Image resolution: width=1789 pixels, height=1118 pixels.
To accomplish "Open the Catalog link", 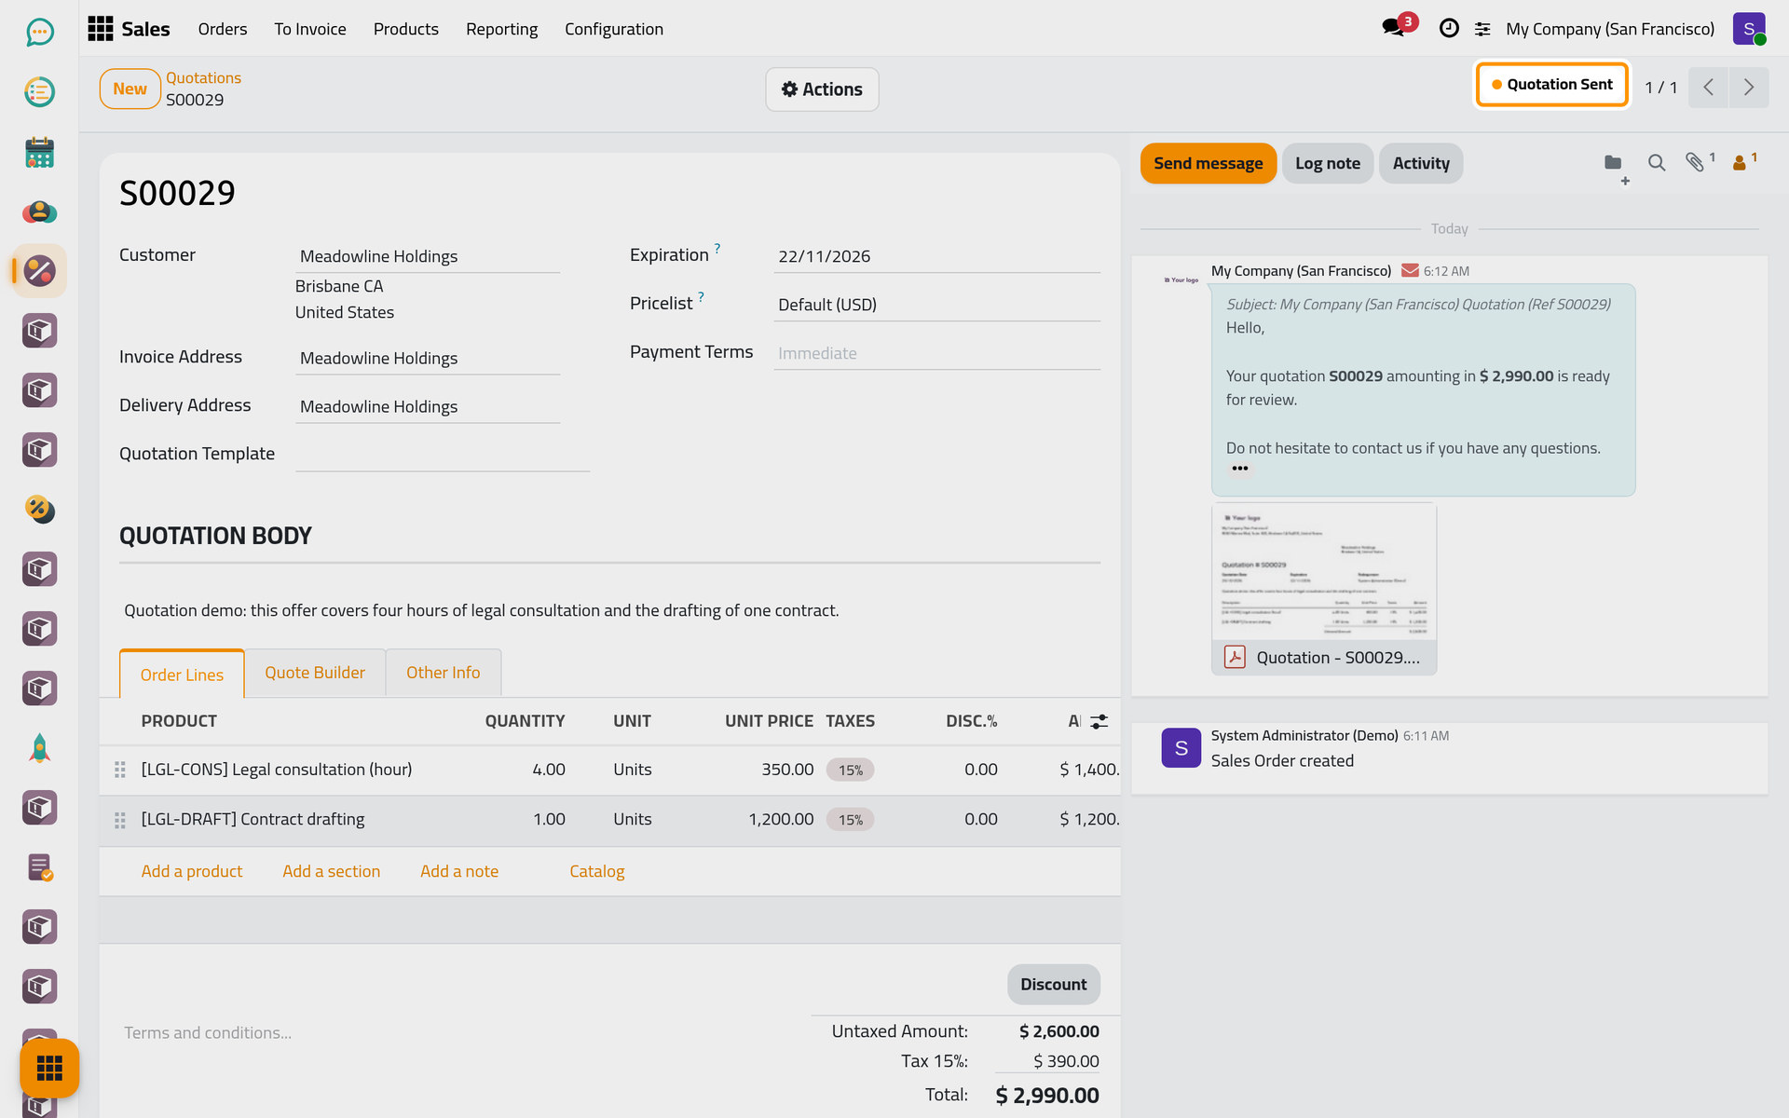I will point(597,871).
